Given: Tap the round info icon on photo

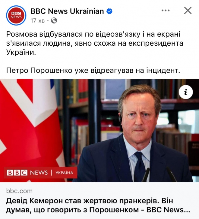Looking at the screenshot, I should [186, 92].
